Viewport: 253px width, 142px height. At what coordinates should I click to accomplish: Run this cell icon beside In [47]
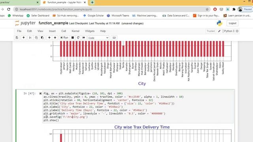[x=40, y=93]
